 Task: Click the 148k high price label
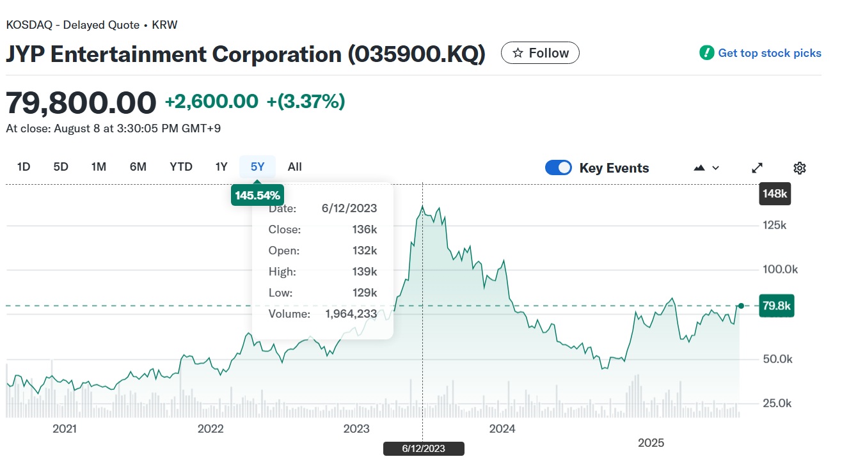click(x=775, y=193)
